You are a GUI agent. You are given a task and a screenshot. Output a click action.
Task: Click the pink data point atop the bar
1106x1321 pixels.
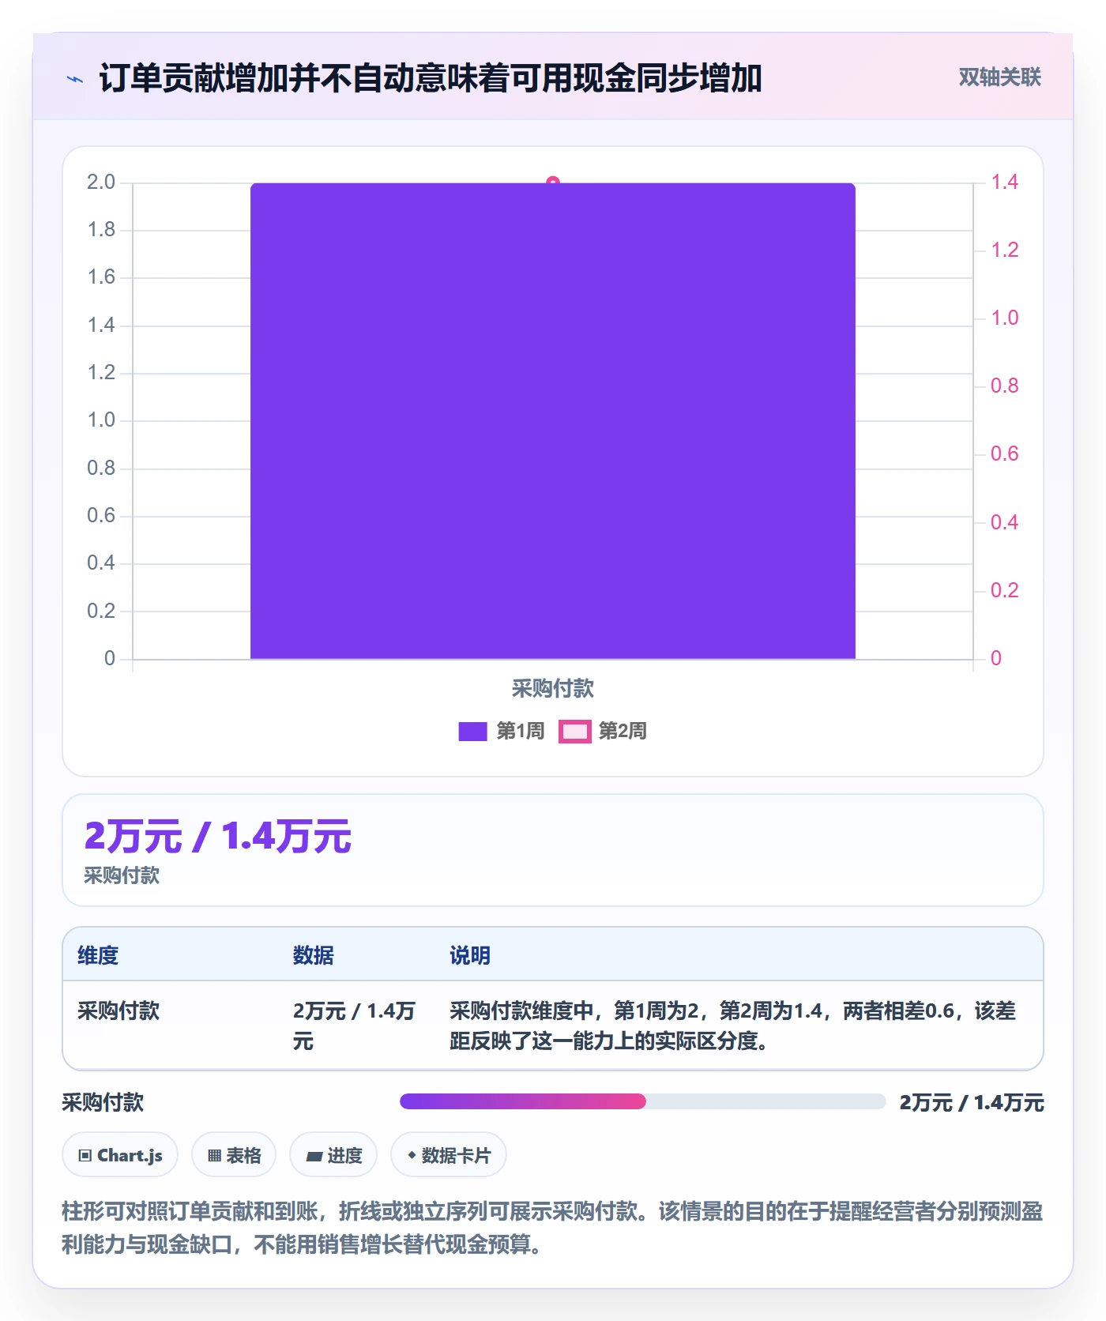click(x=553, y=182)
